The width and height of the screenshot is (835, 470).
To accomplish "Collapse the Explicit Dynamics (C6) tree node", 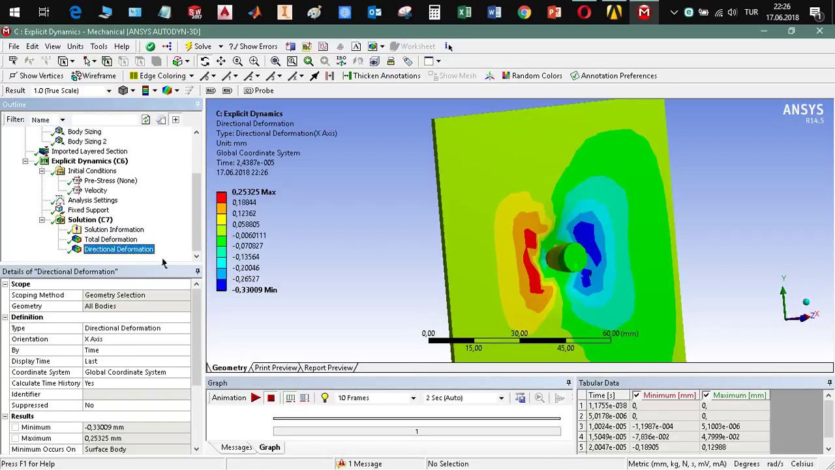I will (25, 161).
